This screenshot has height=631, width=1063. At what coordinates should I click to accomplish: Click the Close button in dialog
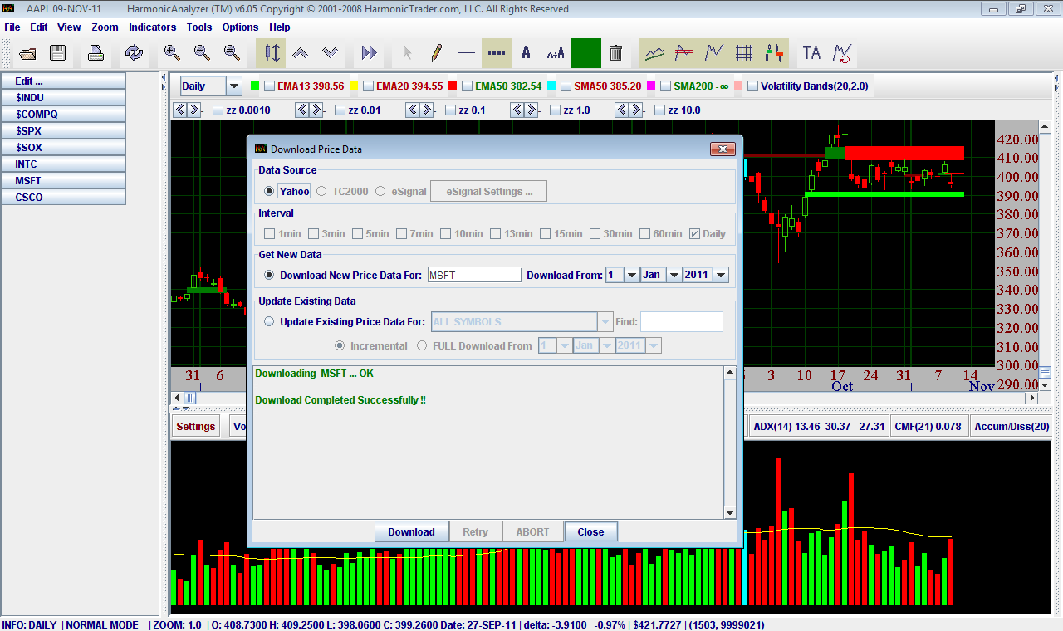(x=590, y=532)
